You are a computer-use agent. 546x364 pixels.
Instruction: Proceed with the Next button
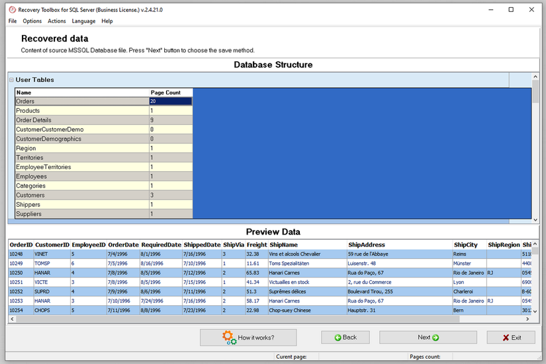(428, 337)
